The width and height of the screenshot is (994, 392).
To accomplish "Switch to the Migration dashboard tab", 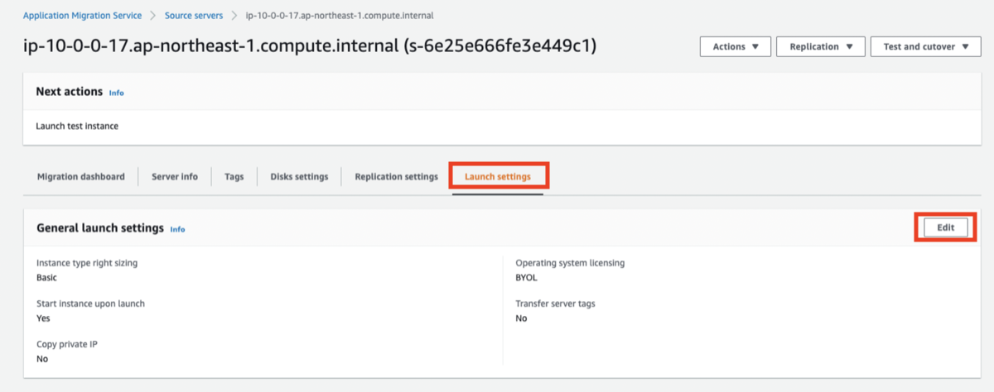I will pyautogui.click(x=81, y=176).
